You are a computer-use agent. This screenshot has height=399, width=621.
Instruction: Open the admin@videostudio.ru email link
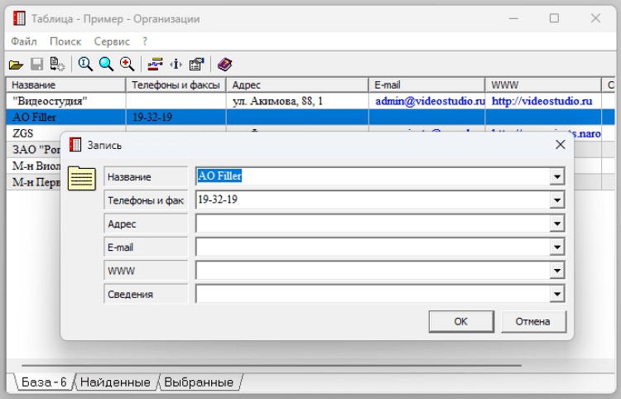pos(430,101)
